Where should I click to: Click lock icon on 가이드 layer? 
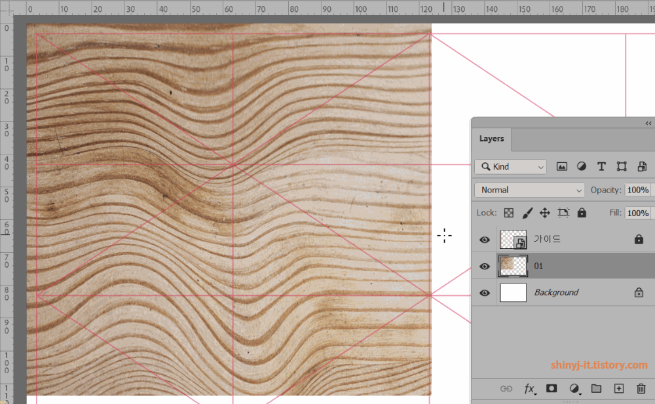point(639,239)
